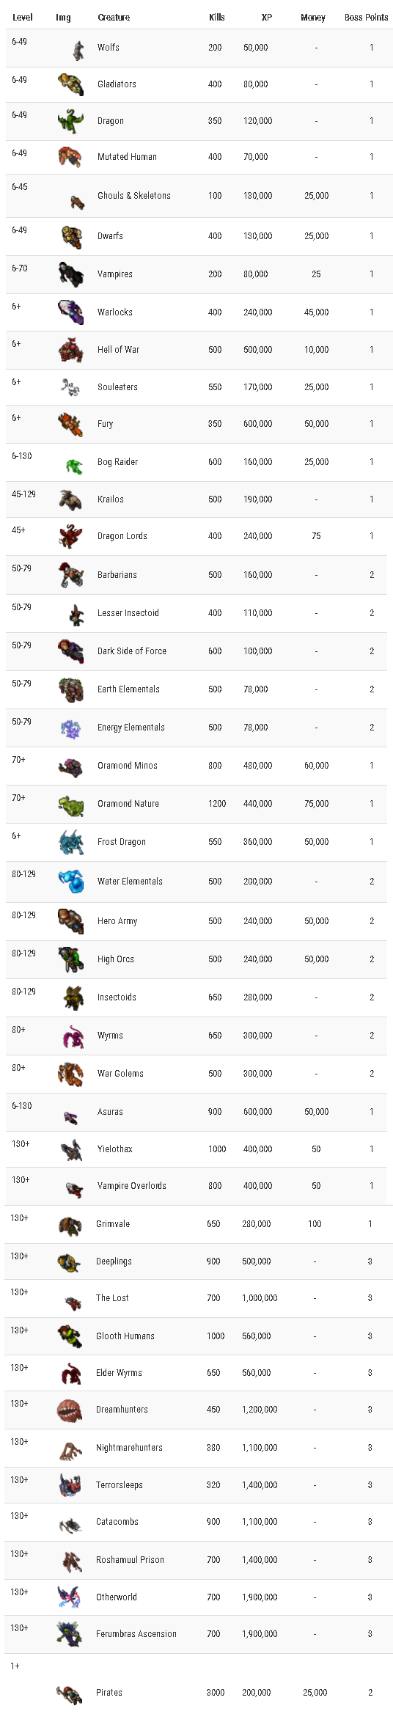The width and height of the screenshot is (393, 1725).
Task: Click the Roshamuul Prison task name
Action: tap(130, 1559)
